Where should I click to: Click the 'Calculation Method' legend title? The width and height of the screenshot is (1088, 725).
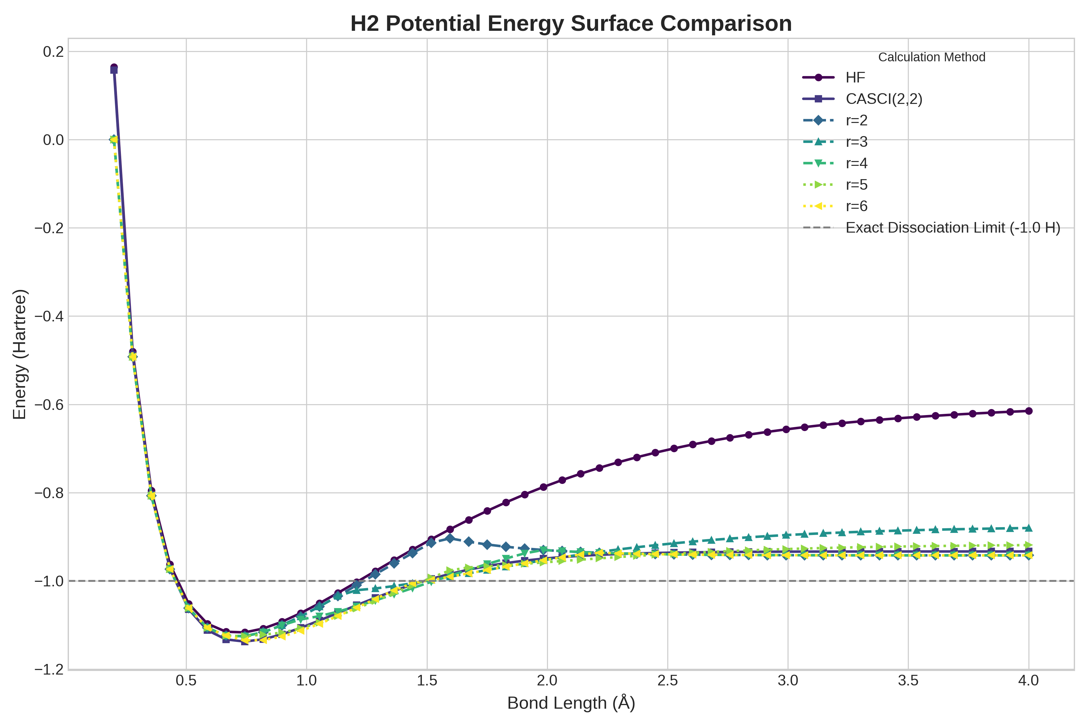[932, 57]
